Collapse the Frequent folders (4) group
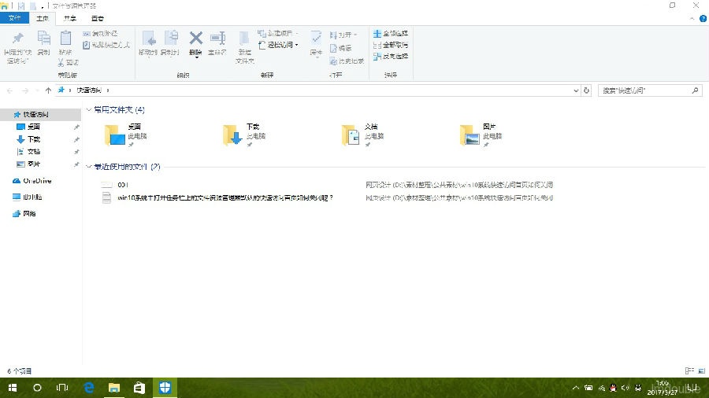Image resolution: width=709 pixels, height=398 pixels. [x=89, y=109]
